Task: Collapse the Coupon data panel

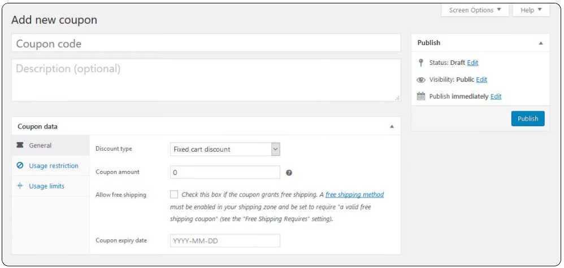Action: 392,127
